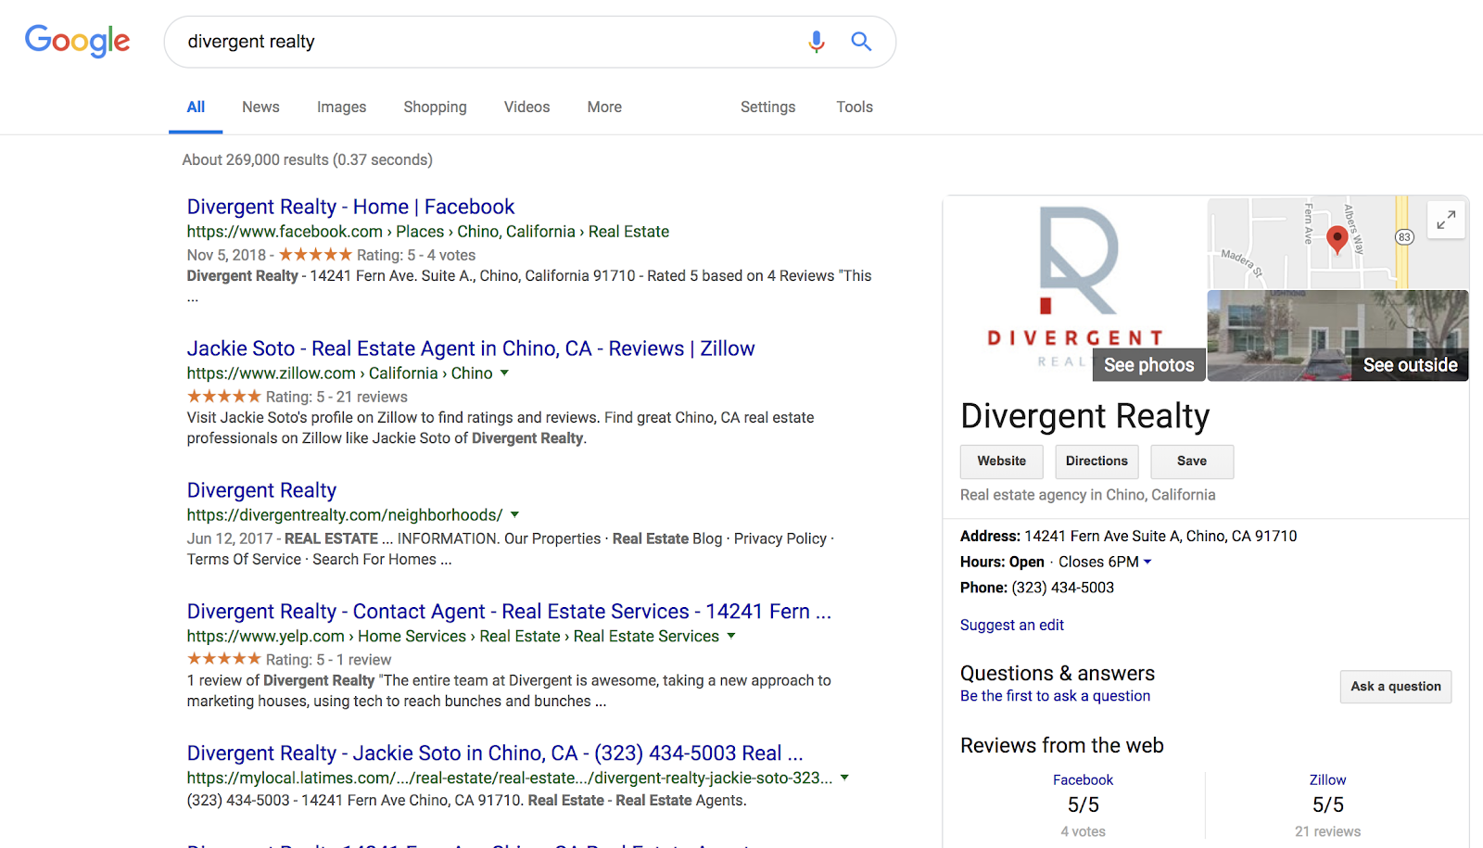This screenshot has width=1483, height=848.
Task: Click the Zillow Rating: 5 - 21 reviews line
Action: pos(298,397)
